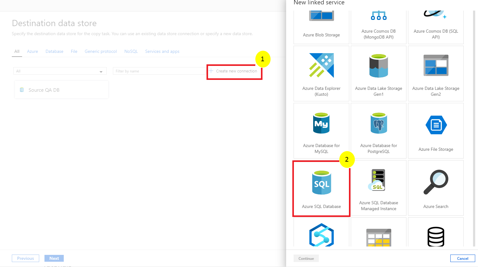The height and width of the screenshot is (267, 478).
Task: Choose the Azure Data Lake Storage Gen1 icon
Action: [x=378, y=66]
